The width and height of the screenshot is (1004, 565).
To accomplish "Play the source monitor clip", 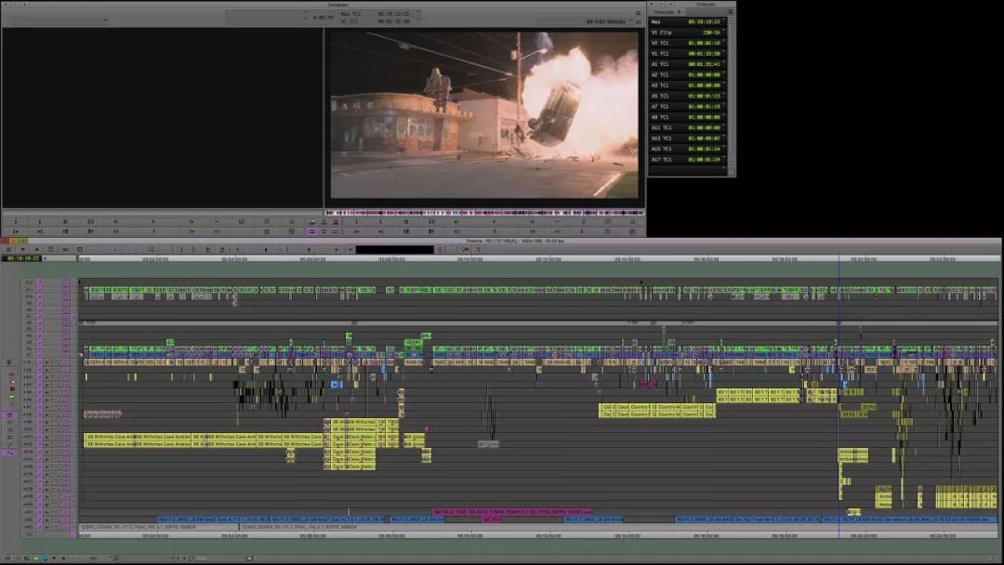I will point(153,221).
